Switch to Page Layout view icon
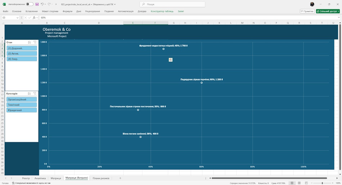Image resolution: width=342 pixels, height=185 pixels. (299, 183)
